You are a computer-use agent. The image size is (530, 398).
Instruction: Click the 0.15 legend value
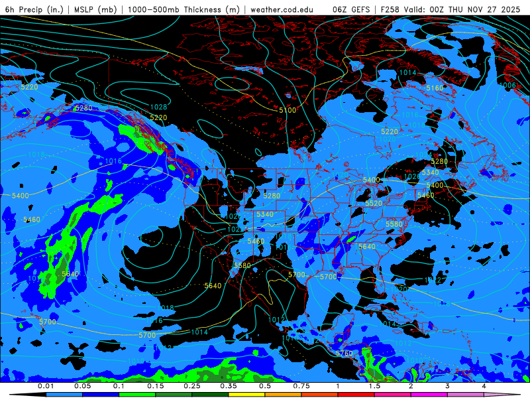click(x=156, y=386)
